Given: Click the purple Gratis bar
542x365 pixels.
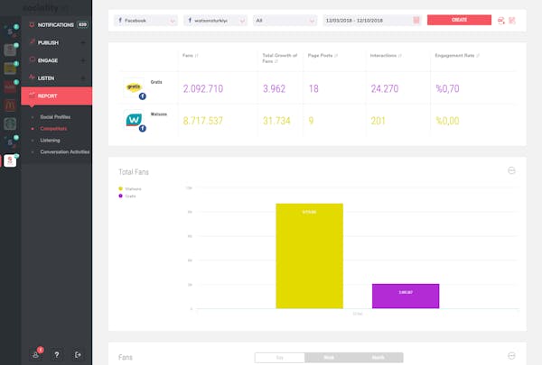Looking at the screenshot, I should (406, 296).
